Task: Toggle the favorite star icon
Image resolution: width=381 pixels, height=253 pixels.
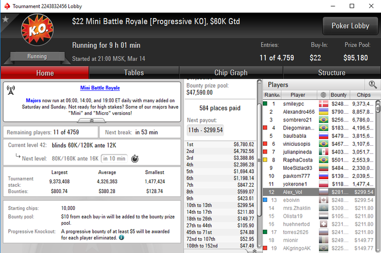Action: (x=5, y=19)
